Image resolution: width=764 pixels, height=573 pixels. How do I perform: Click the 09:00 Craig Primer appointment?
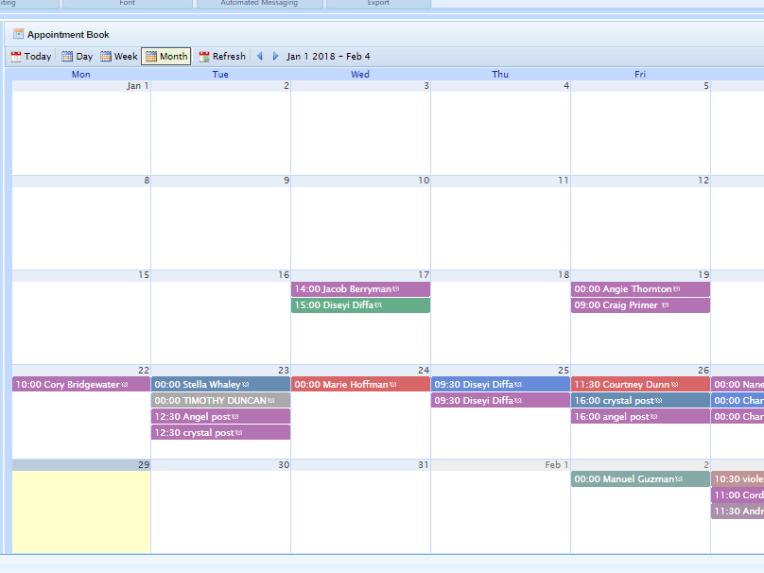pos(639,305)
